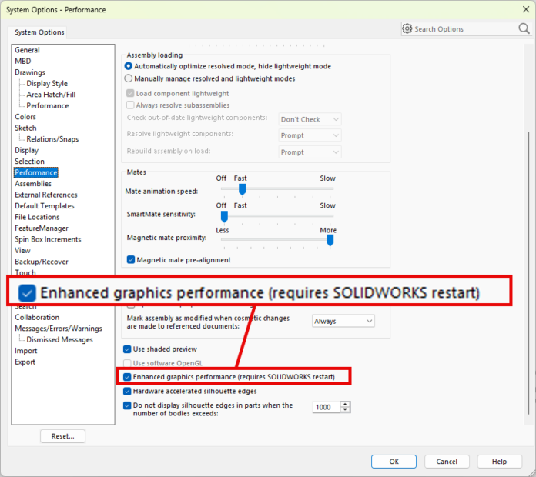This screenshot has width=536, height=477.
Task: Select Area Hatch/Fill item
Action: pos(51,95)
